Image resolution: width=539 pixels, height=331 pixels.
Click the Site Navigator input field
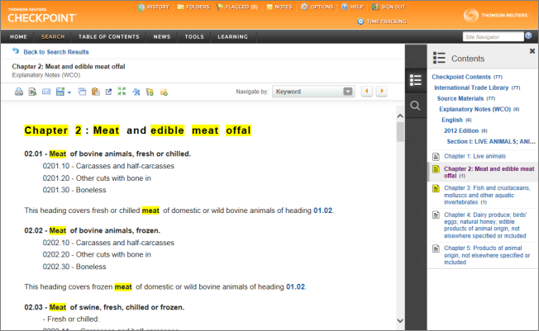click(492, 36)
